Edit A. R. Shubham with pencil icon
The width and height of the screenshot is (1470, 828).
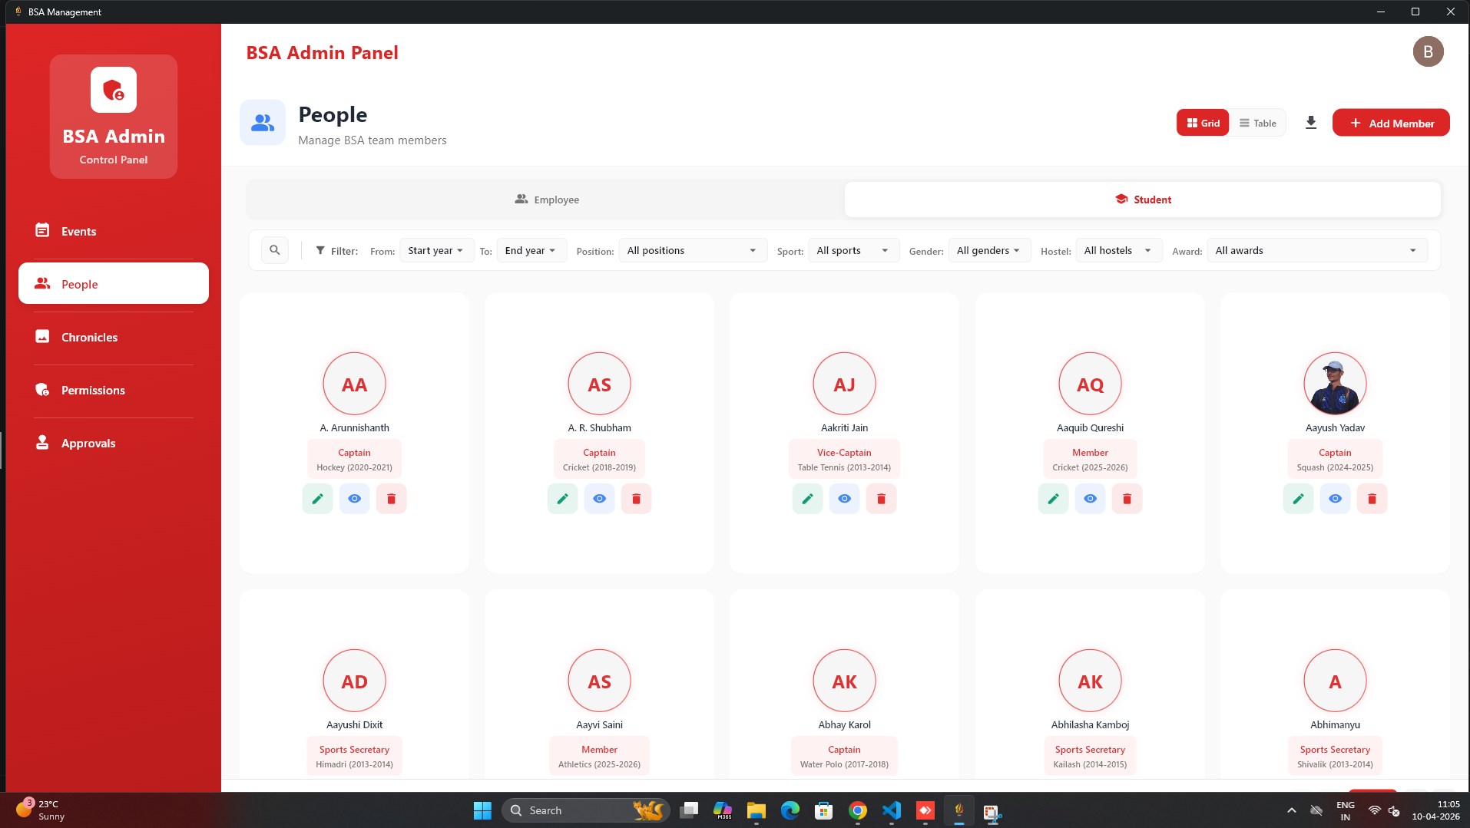tap(562, 499)
